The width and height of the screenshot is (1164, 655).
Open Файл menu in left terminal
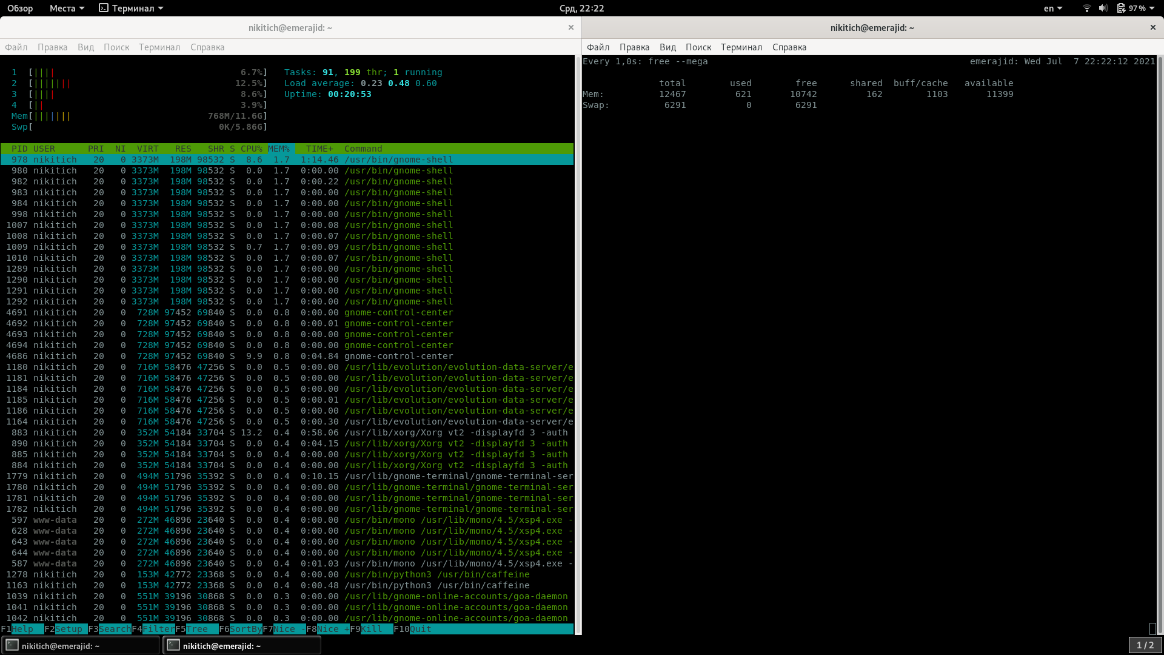16,47
